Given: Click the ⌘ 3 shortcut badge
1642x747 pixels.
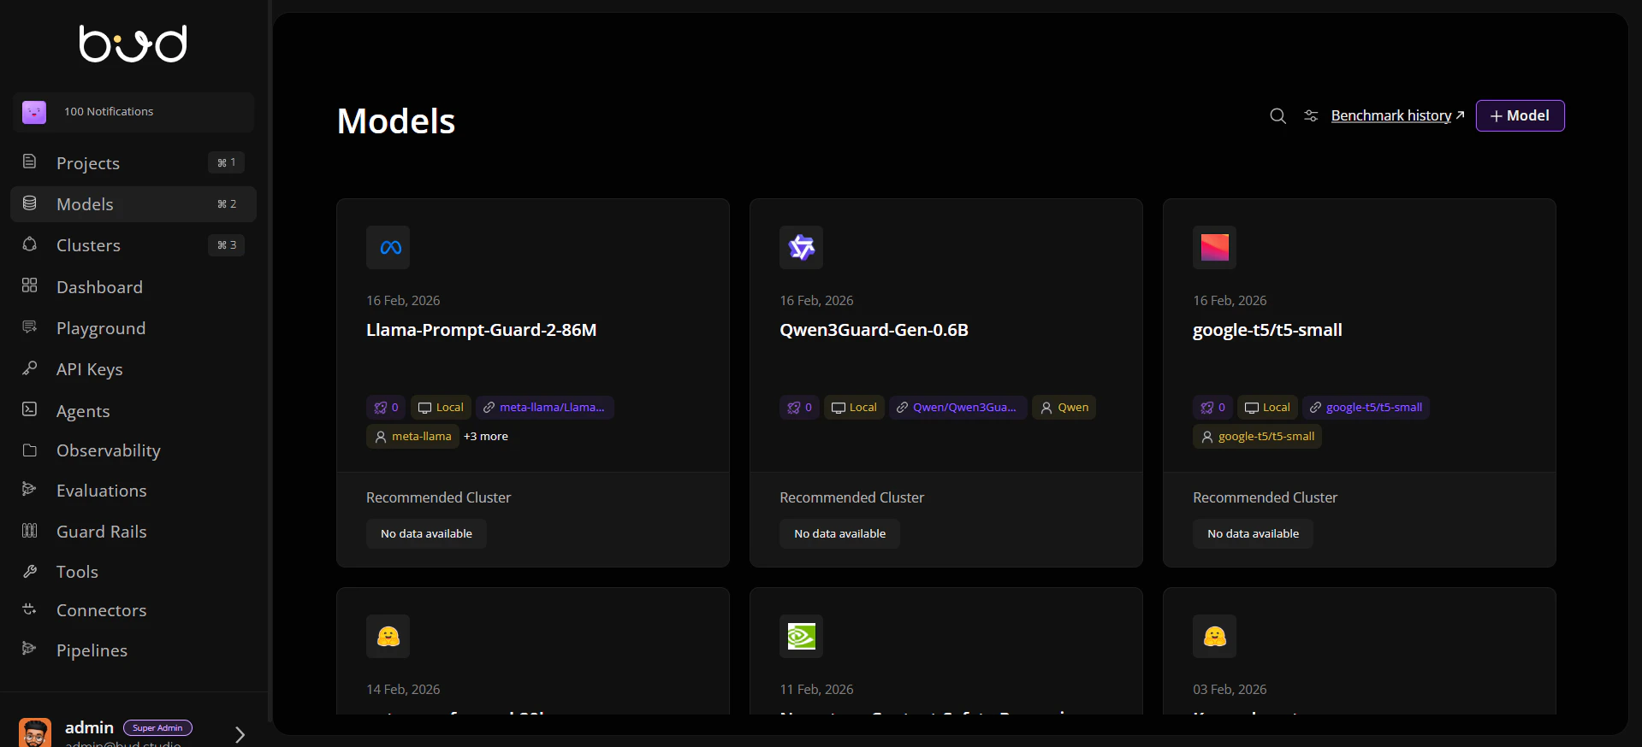Looking at the screenshot, I should (x=227, y=245).
